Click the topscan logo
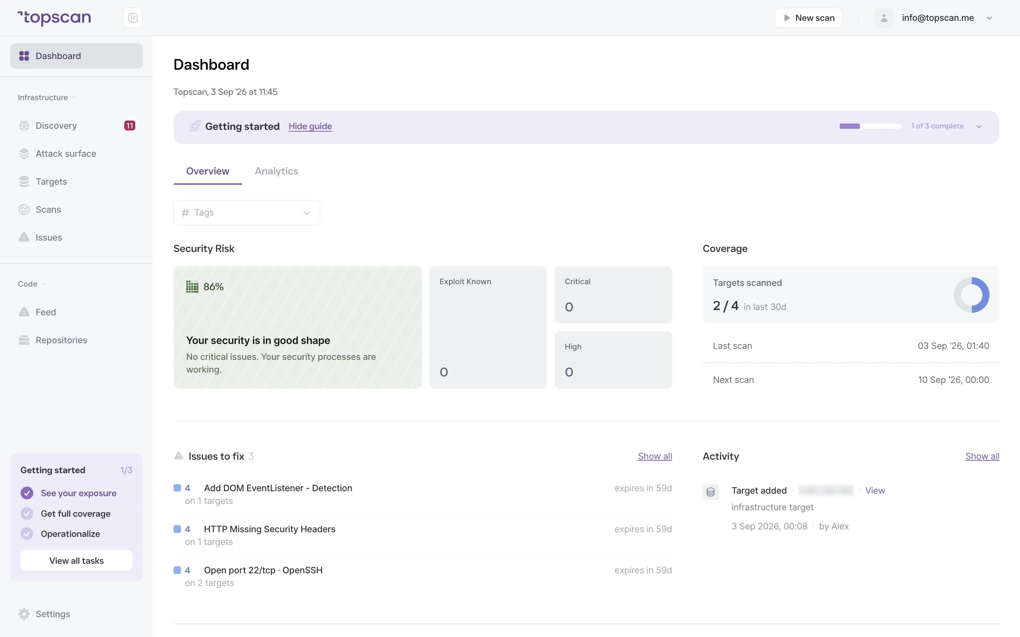 tap(55, 18)
